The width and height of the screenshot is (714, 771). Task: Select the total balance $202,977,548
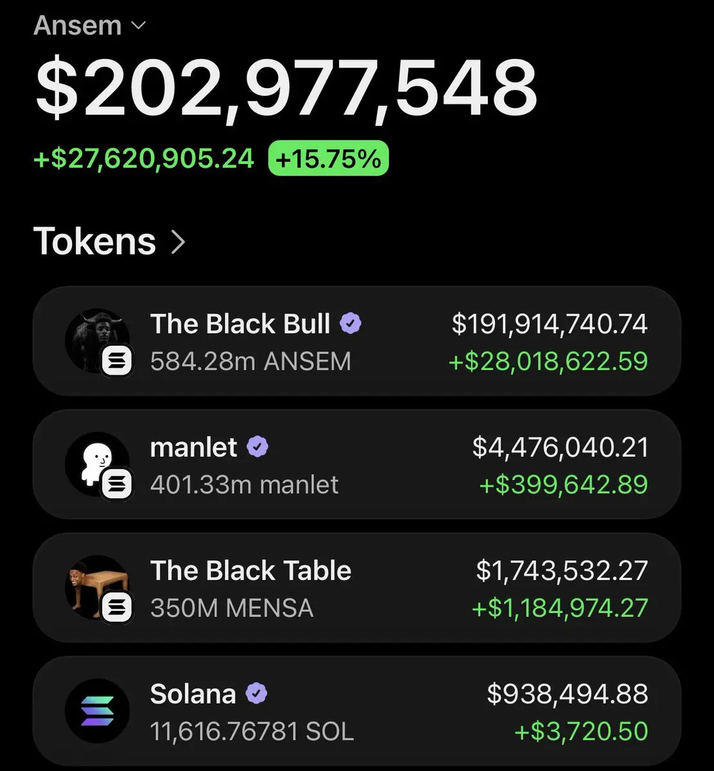pyautogui.click(x=286, y=88)
